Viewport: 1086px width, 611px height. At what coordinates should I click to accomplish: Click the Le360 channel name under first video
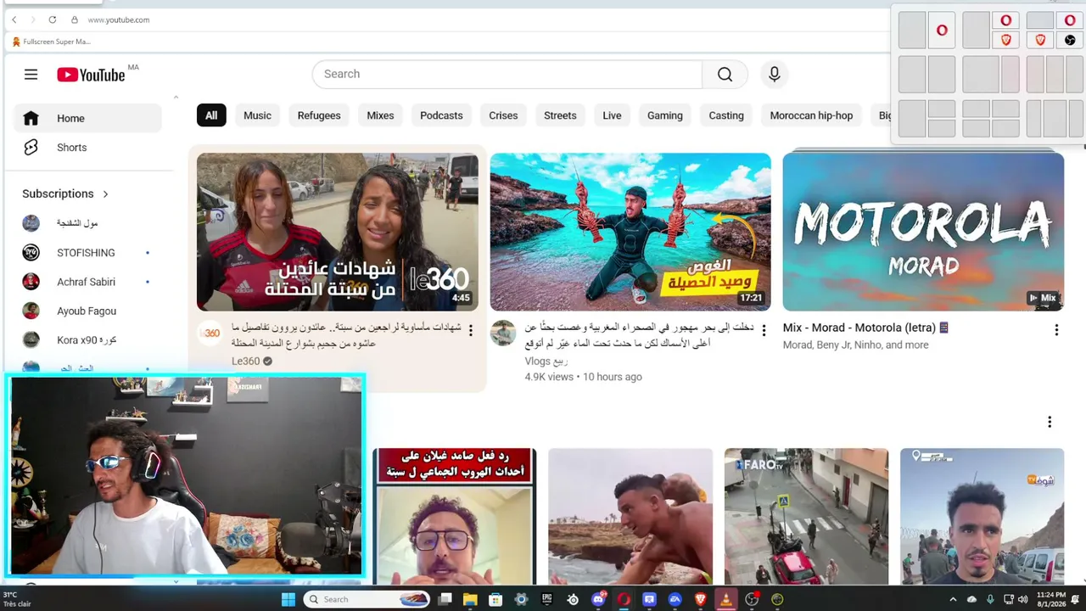tap(246, 361)
